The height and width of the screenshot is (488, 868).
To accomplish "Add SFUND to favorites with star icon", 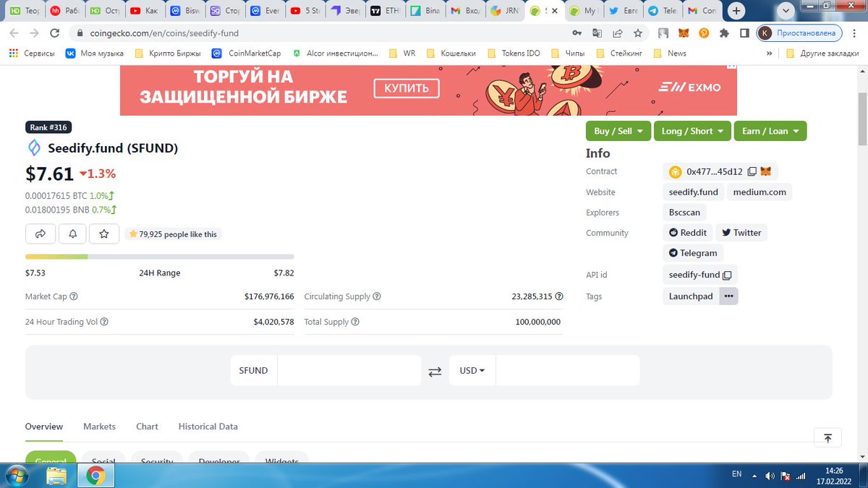I will pyautogui.click(x=104, y=234).
